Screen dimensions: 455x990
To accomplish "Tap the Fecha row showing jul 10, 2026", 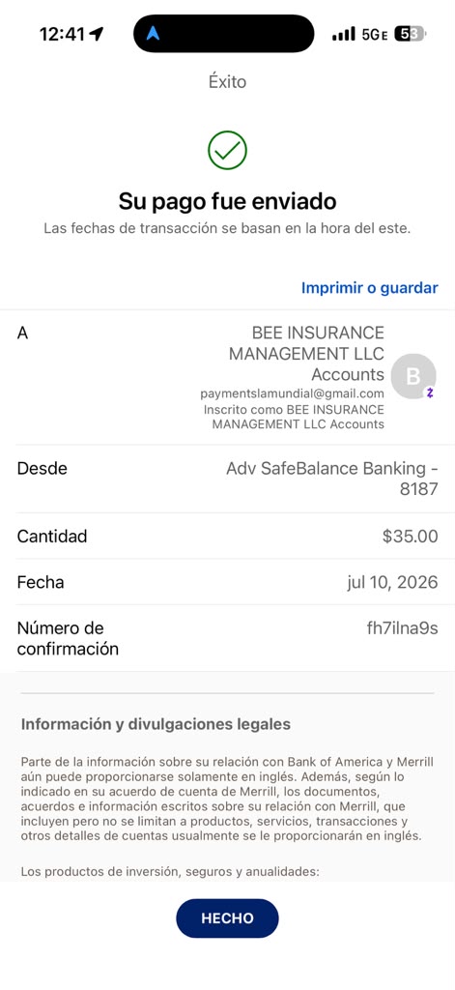I will click(x=227, y=582).
